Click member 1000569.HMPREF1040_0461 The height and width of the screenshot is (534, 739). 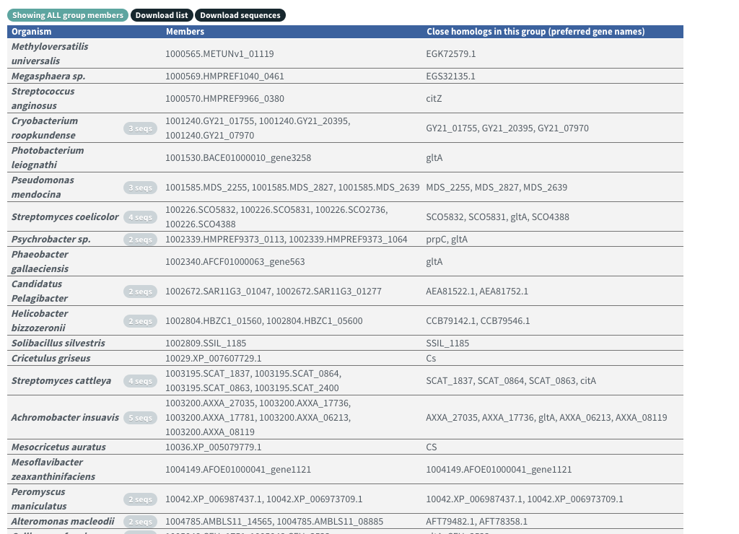coord(224,76)
